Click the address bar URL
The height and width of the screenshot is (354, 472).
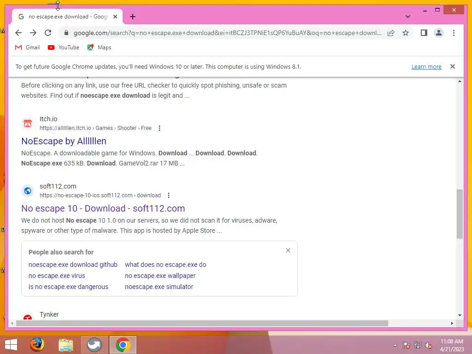click(x=228, y=33)
